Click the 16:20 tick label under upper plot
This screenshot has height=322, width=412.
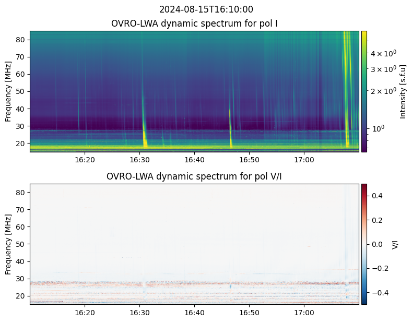[x=85, y=160]
